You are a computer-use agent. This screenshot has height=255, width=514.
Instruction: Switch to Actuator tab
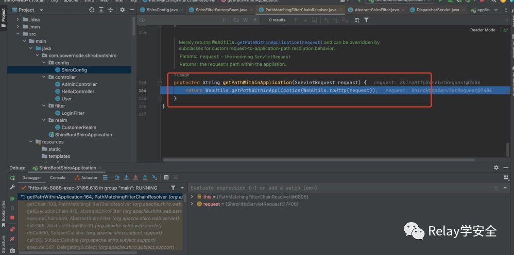tap(86, 178)
